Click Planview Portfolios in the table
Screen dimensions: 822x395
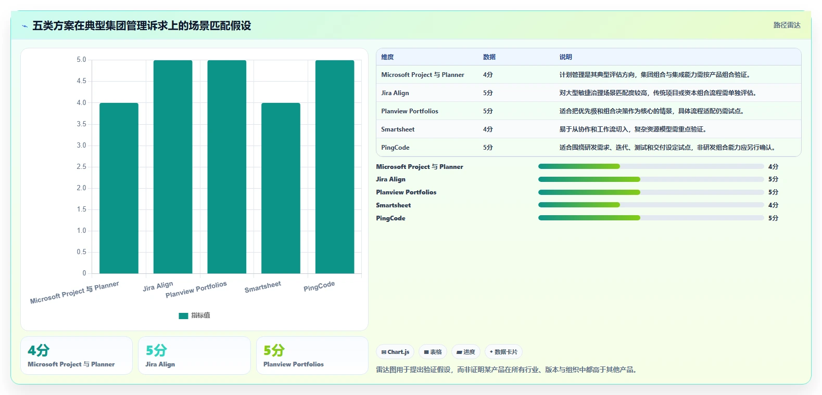click(x=410, y=111)
